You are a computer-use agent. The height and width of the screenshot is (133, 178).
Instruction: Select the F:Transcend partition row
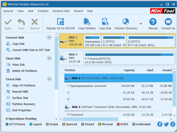(x=118, y=115)
